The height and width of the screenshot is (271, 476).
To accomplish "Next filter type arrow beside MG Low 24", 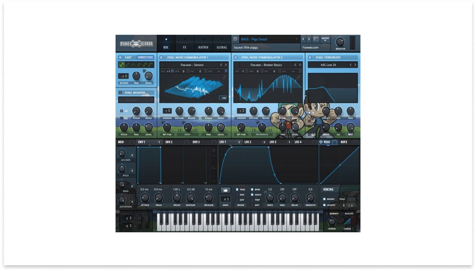I will tap(355, 65).
